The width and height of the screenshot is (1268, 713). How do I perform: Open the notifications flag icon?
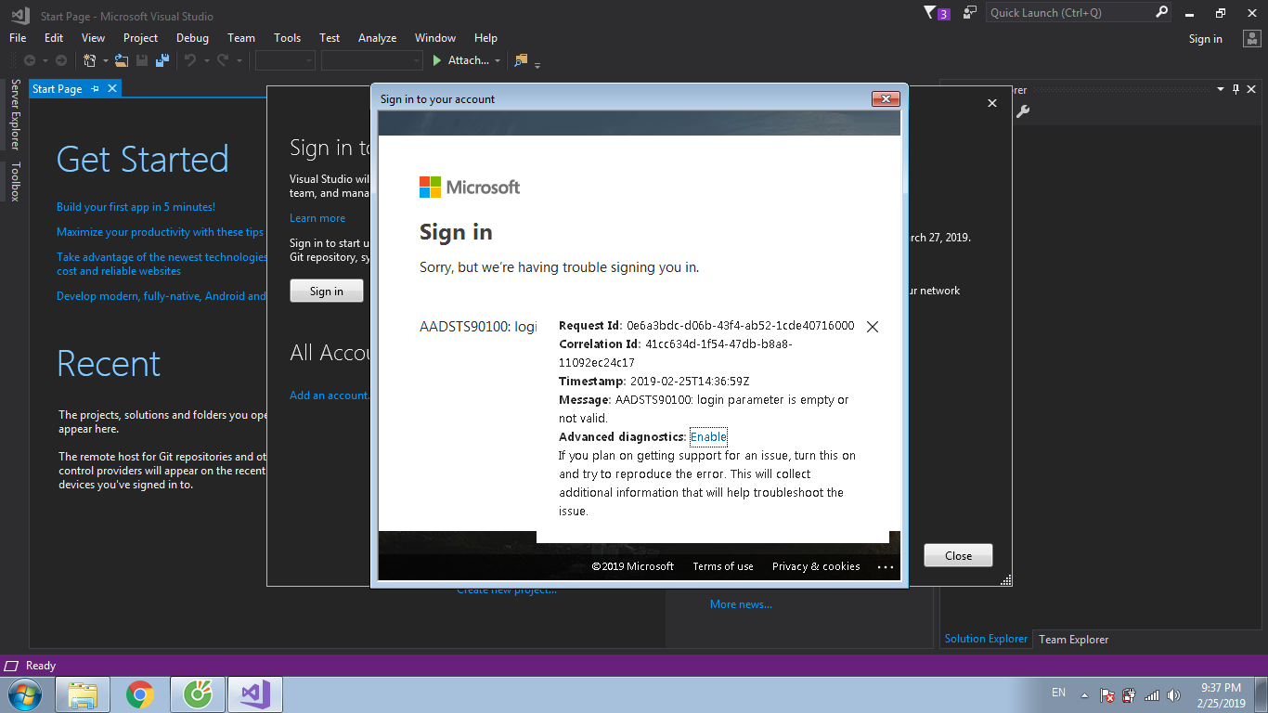coord(931,13)
